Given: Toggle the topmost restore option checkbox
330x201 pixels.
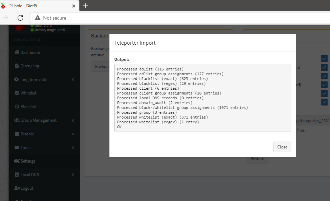Looking at the screenshot, I should [324, 59].
